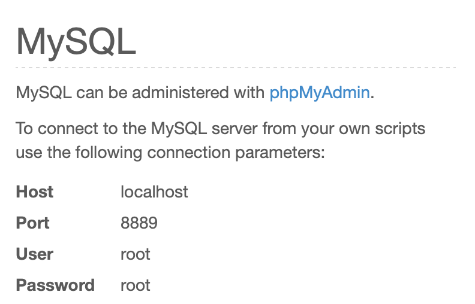
Task: Click the User label
Action: (35, 254)
